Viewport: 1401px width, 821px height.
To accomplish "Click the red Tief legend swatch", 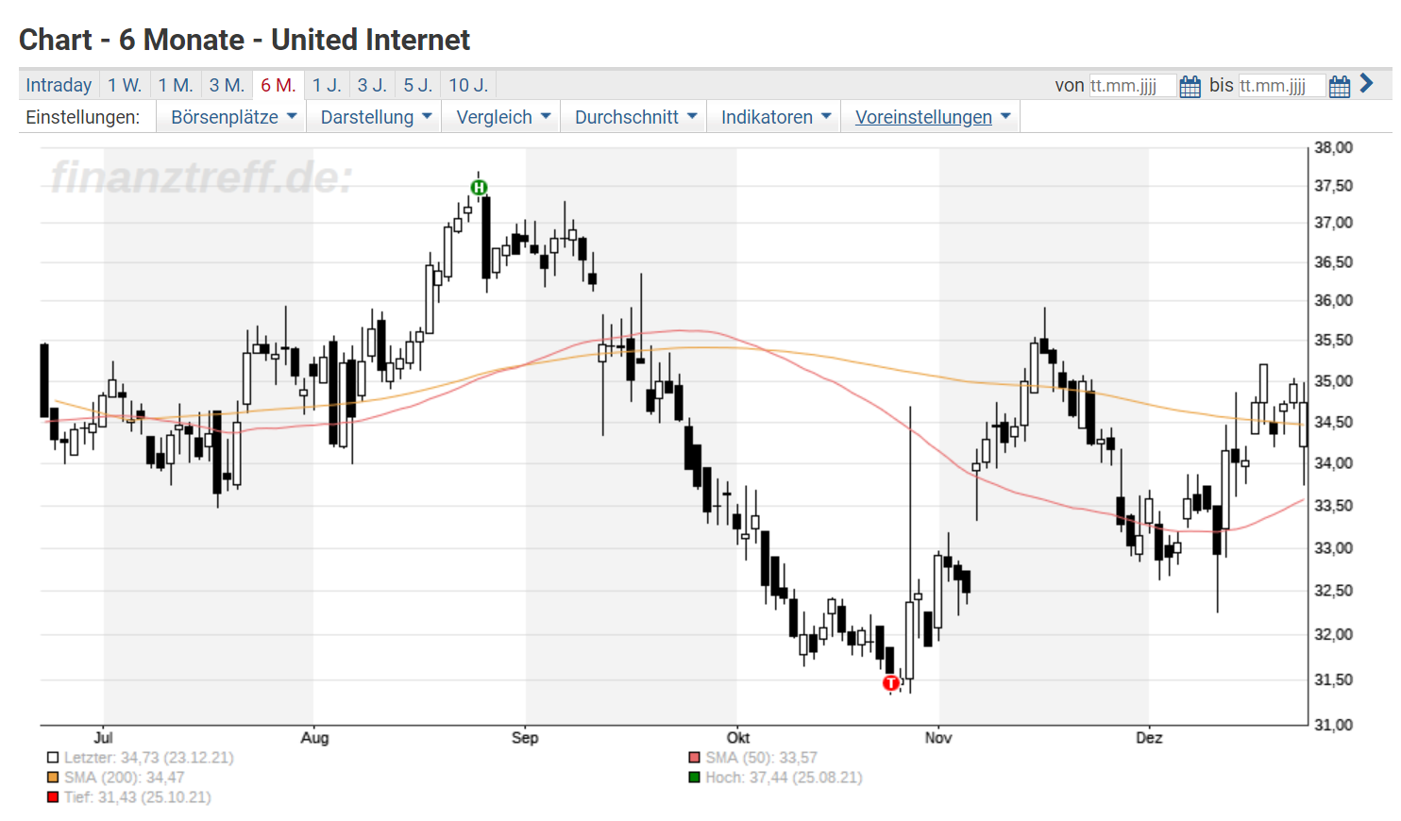I will (x=53, y=797).
